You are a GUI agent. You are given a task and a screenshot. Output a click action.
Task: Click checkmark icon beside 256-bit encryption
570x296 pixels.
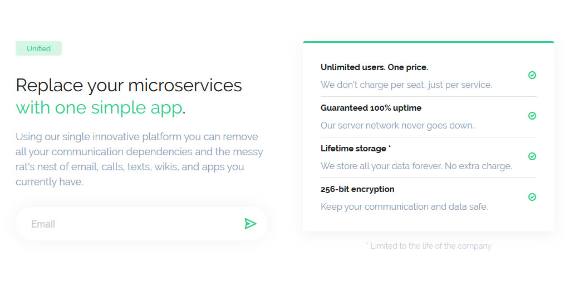(x=532, y=197)
